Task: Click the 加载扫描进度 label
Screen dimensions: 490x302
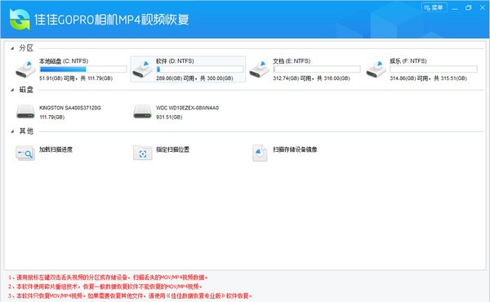Action: point(56,149)
